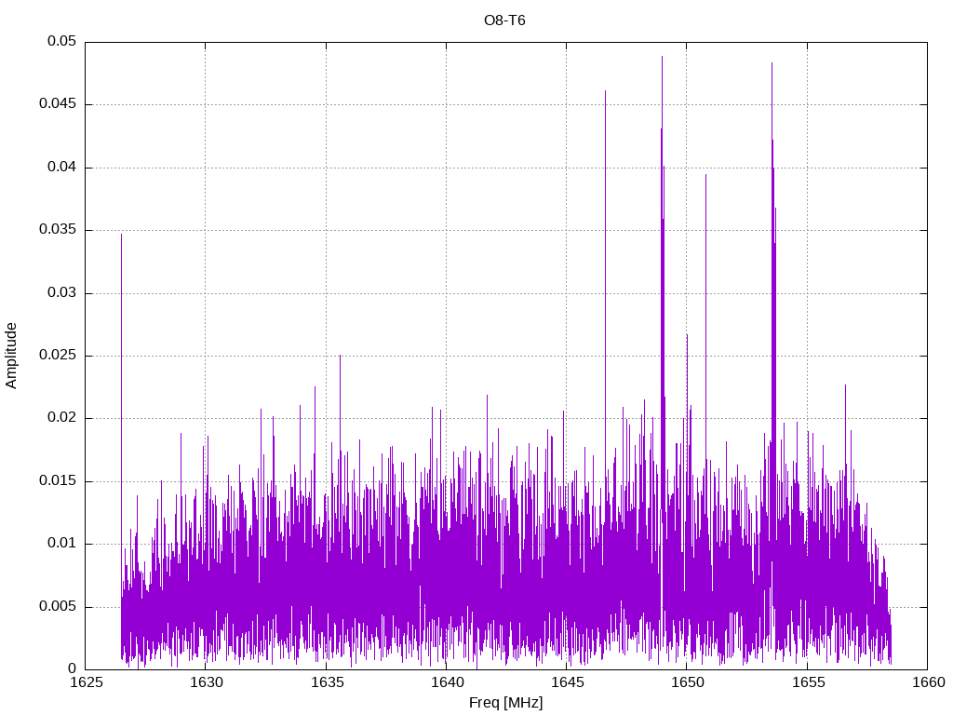Click the 0.005 y-axis tick label
The width and height of the screenshot is (953, 715).
[58, 607]
